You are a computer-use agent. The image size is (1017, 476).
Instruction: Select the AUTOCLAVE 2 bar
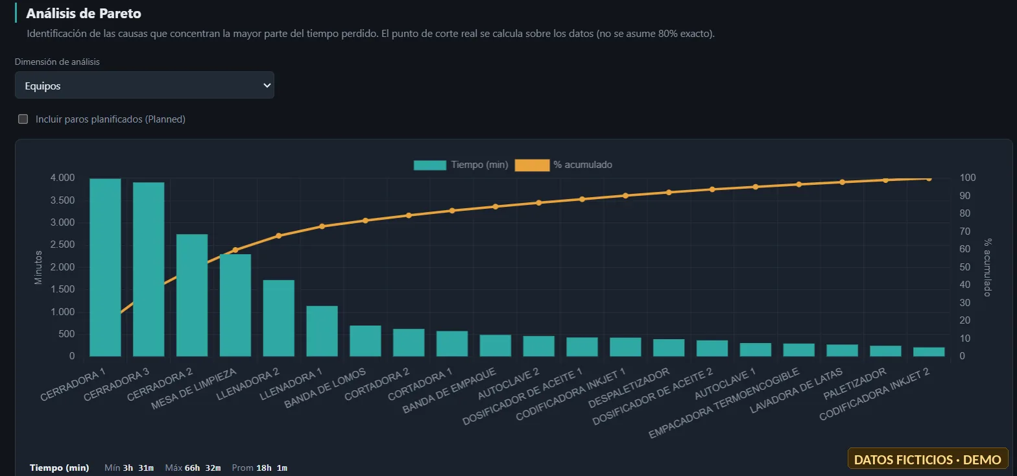tap(539, 346)
